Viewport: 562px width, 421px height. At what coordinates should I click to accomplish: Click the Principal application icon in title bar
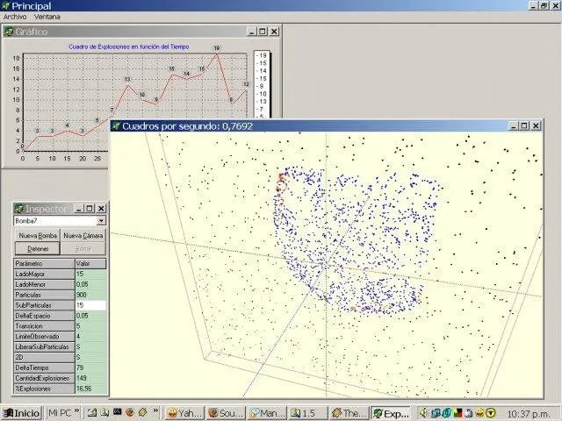[5, 6]
